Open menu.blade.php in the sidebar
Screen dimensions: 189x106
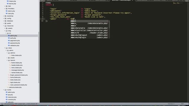(17, 68)
